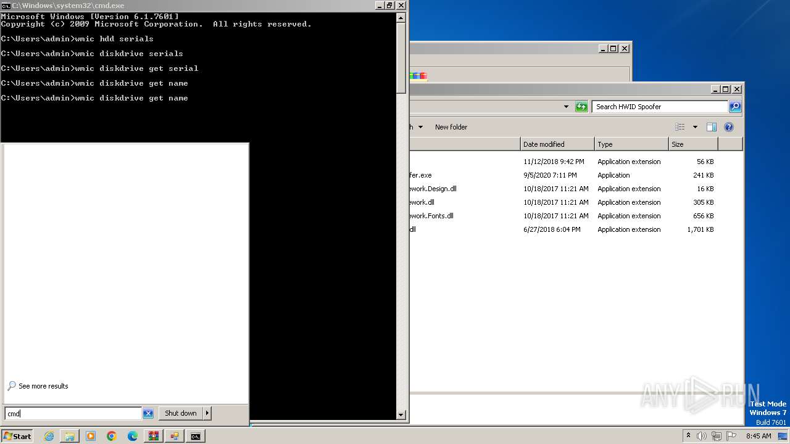Click WinRAR toolbar books icon
790x444 pixels.
pyautogui.click(x=419, y=76)
